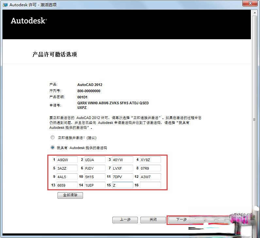
Task: Click the serial number 800-00000000
Action: [89, 91]
